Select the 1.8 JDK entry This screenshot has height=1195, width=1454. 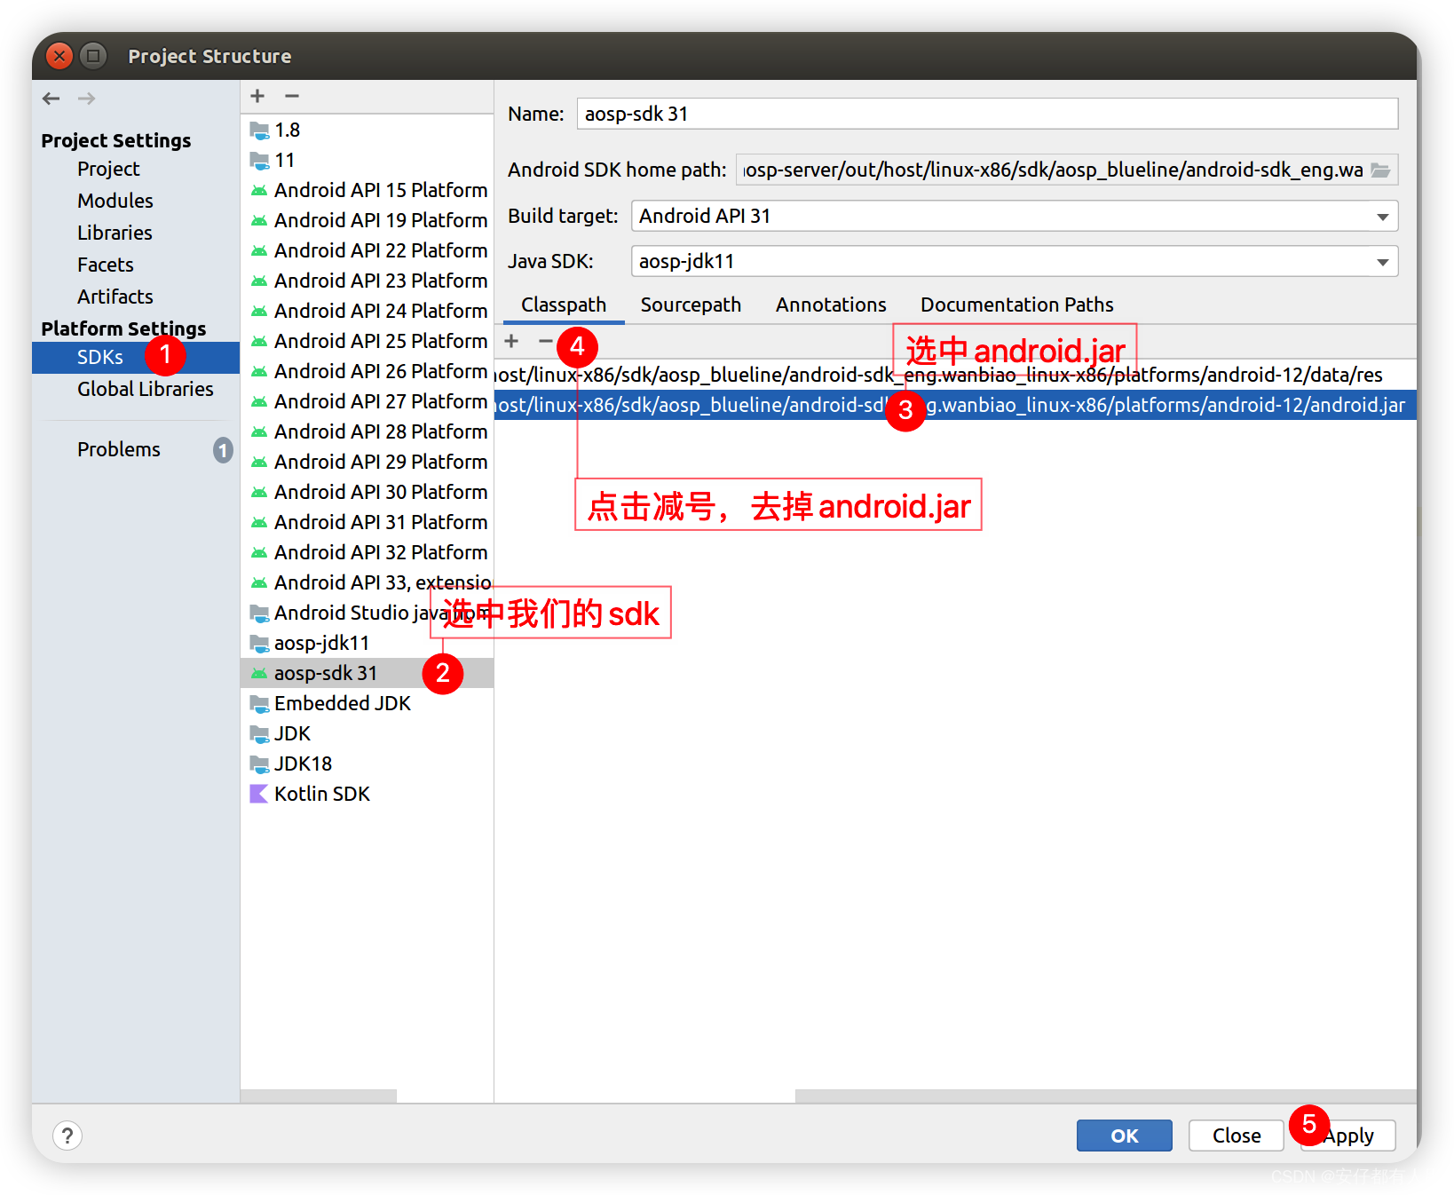click(367, 130)
